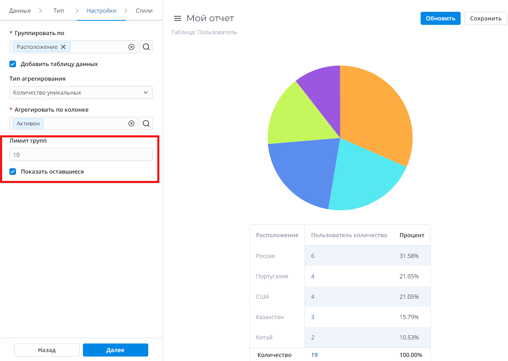Switch to the Данные tab

click(x=20, y=11)
